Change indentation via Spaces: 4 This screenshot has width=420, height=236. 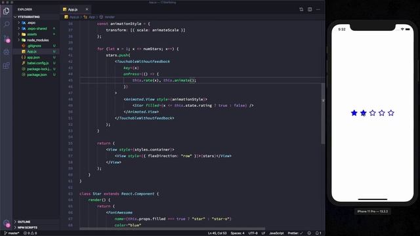(238, 233)
